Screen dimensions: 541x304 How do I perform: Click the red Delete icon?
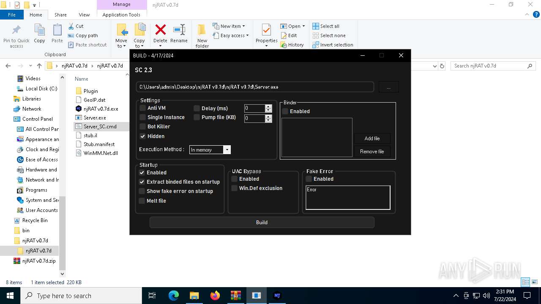160,30
